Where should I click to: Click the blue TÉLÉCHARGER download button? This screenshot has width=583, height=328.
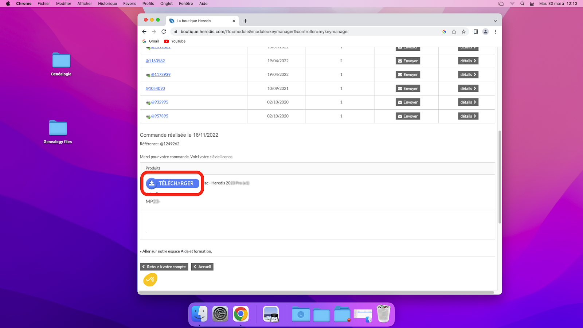(172, 183)
